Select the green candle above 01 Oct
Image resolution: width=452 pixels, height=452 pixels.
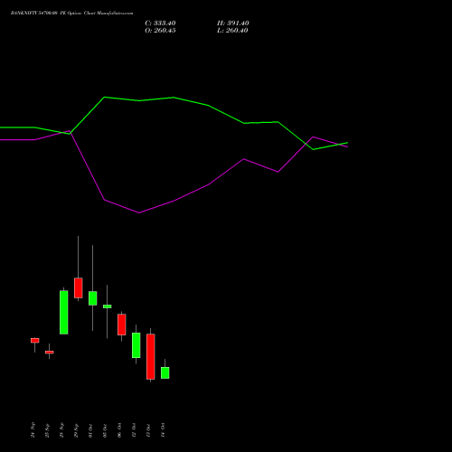93,298
